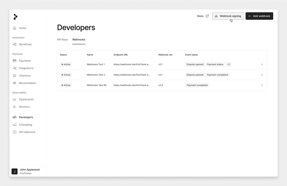Navigate to Checkout in the sidebar
The image size is (287, 186).
(25, 76)
